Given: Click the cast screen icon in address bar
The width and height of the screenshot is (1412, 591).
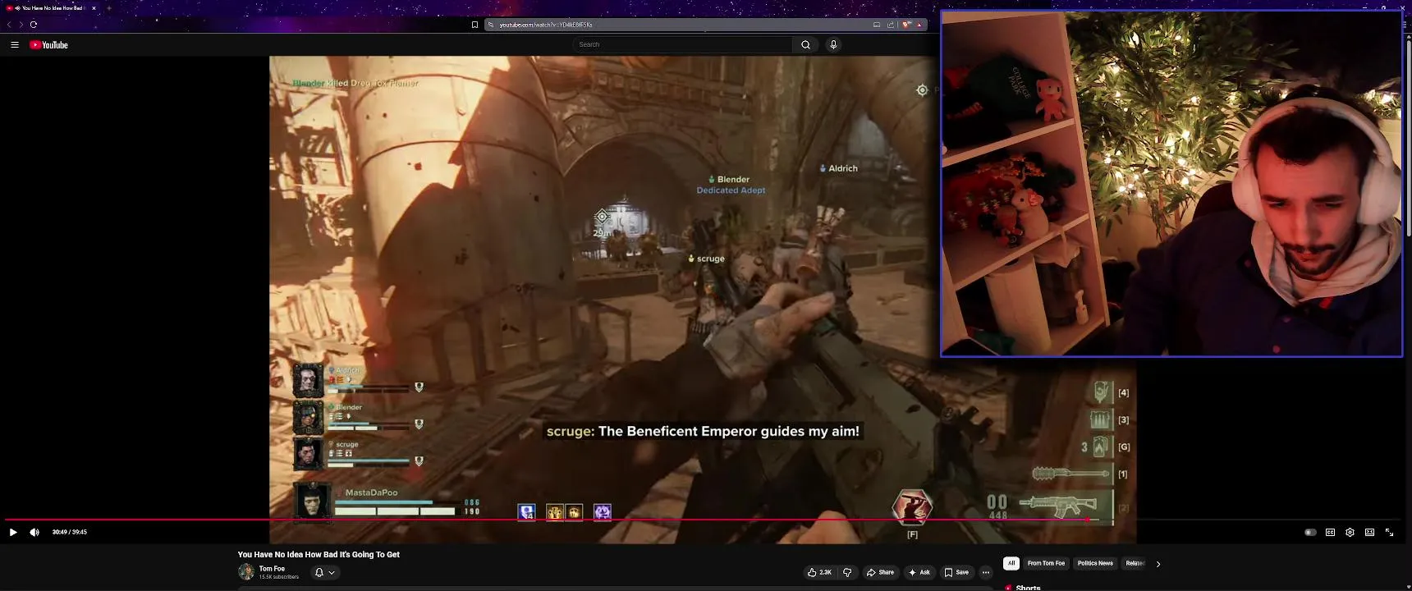Looking at the screenshot, I should [x=877, y=25].
